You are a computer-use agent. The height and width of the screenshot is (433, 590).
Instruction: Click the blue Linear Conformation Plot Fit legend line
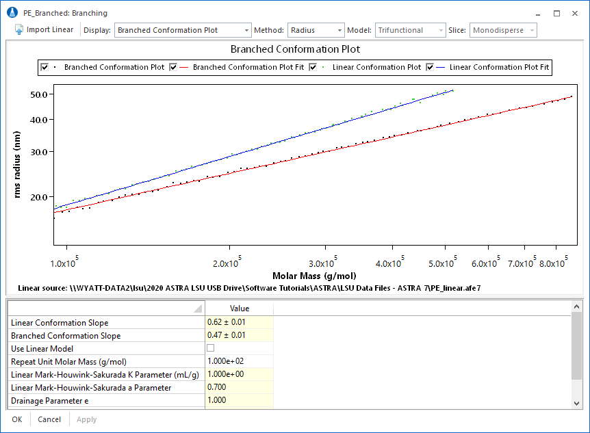click(x=441, y=67)
